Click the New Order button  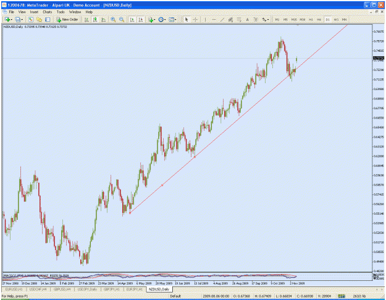pyautogui.click(x=67, y=19)
